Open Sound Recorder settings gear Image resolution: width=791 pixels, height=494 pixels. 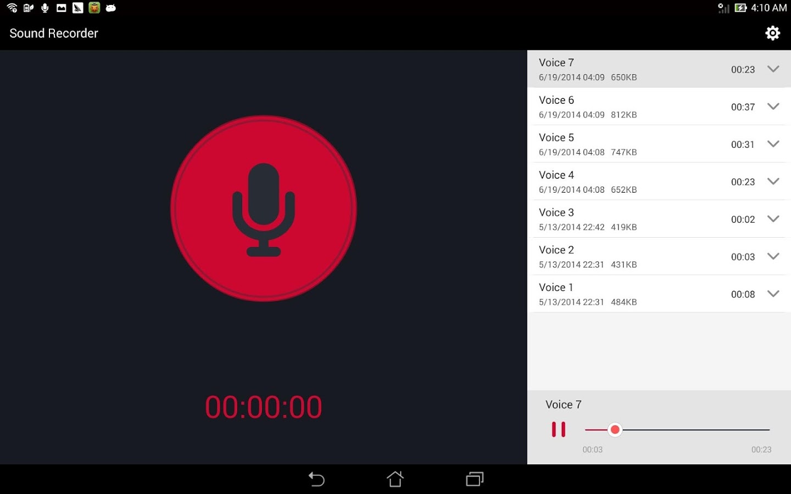click(x=773, y=33)
